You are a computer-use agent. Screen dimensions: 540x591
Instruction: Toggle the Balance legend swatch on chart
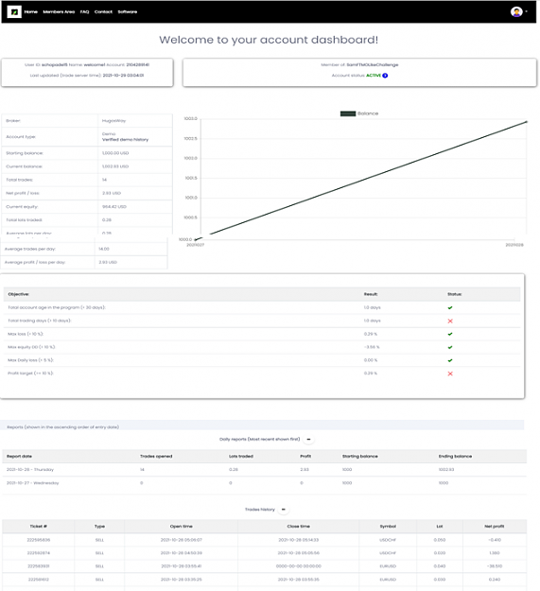point(348,113)
